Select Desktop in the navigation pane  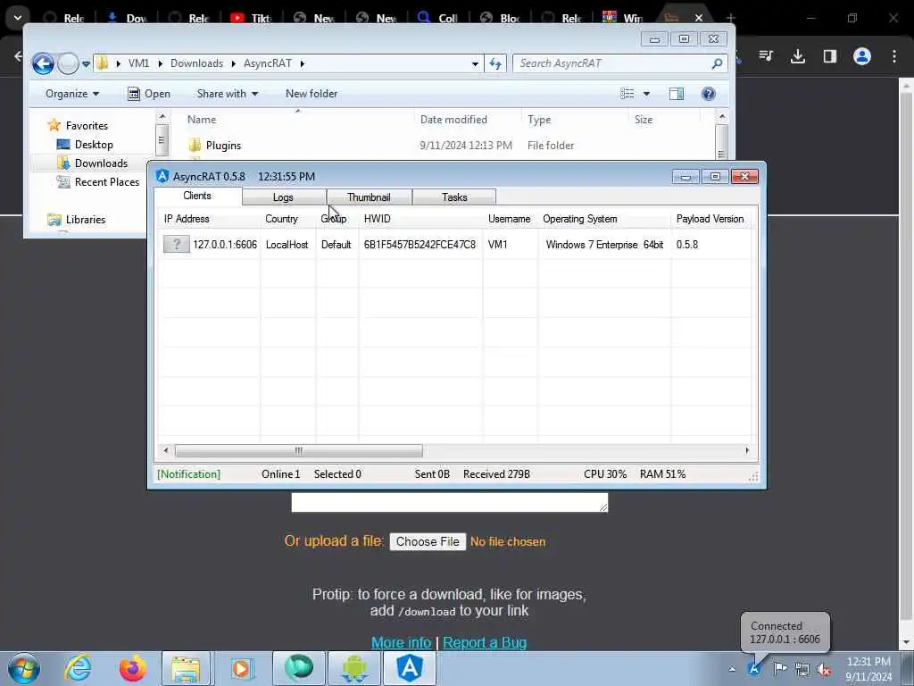coord(93,145)
